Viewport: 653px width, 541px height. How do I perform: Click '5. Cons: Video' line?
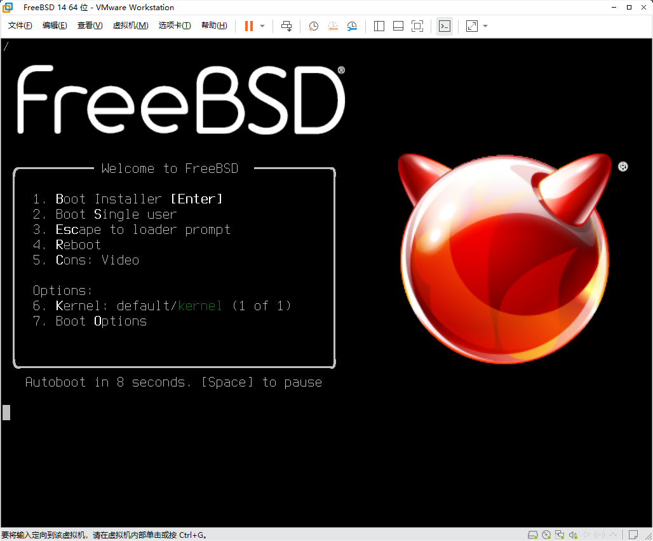point(86,260)
